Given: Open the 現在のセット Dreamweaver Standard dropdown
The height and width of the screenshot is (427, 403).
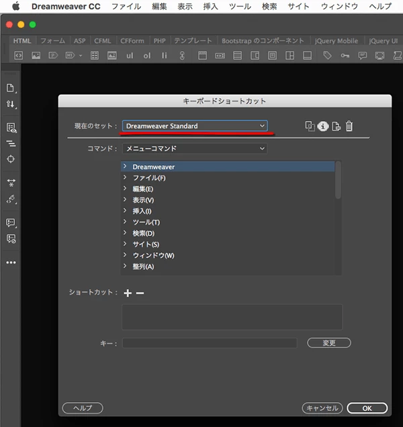Looking at the screenshot, I should pos(195,126).
